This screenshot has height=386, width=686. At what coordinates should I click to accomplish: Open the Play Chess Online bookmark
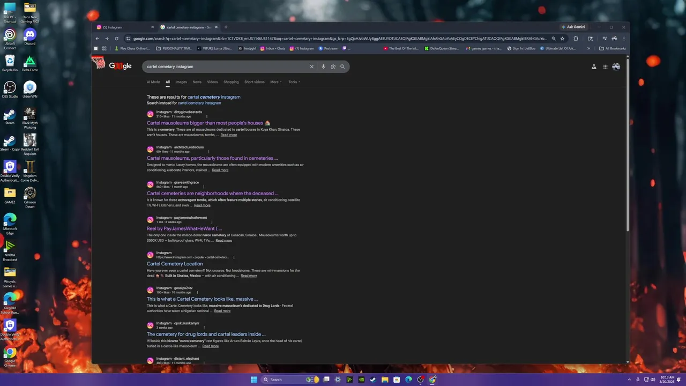pos(132,48)
